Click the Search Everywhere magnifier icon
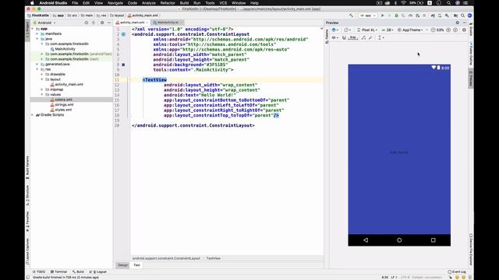The width and height of the screenshot is (499, 280). (x=462, y=16)
